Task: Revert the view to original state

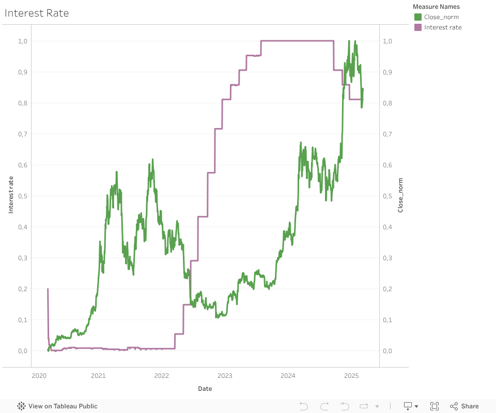Action: pyautogui.click(x=345, y=406)
